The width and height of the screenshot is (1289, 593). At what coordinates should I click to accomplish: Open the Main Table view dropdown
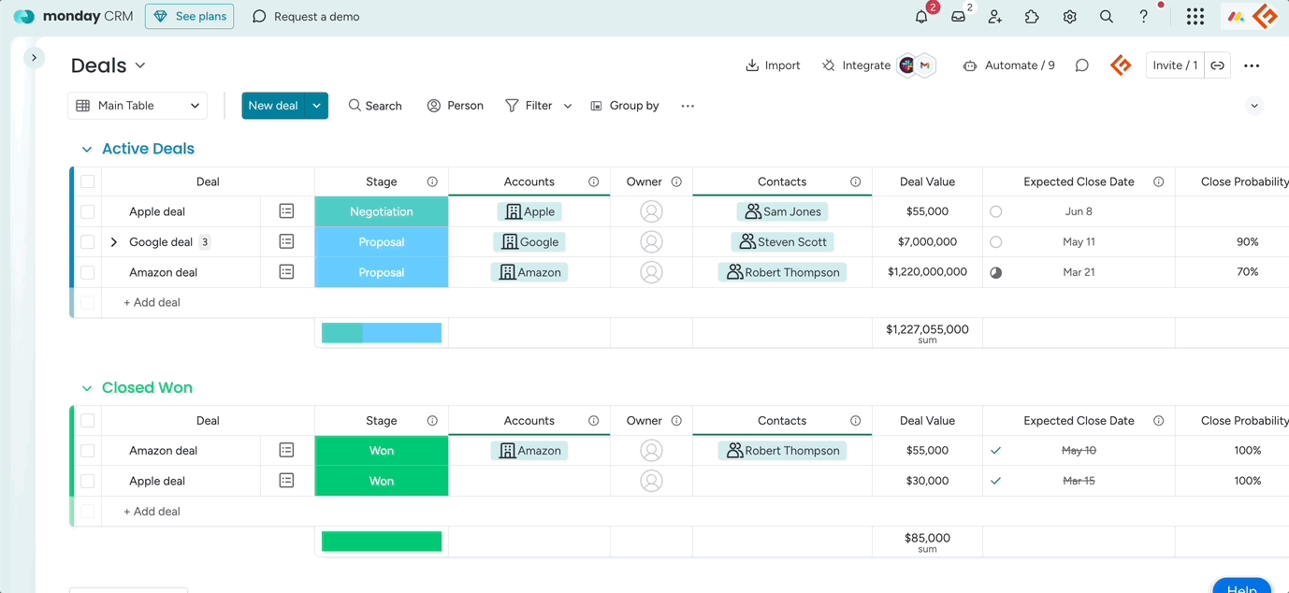coord(138,106)
